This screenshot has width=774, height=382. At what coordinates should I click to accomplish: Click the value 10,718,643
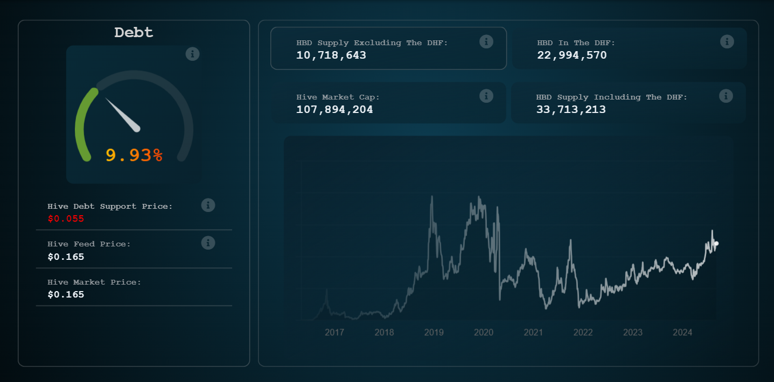click(x=331, y=55)
